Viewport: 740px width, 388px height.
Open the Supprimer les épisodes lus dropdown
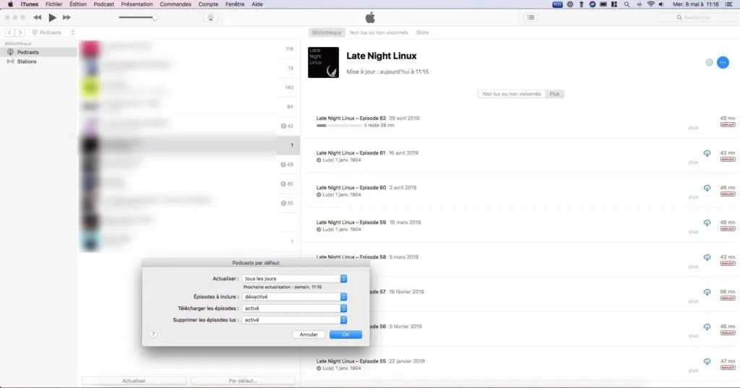295,320
